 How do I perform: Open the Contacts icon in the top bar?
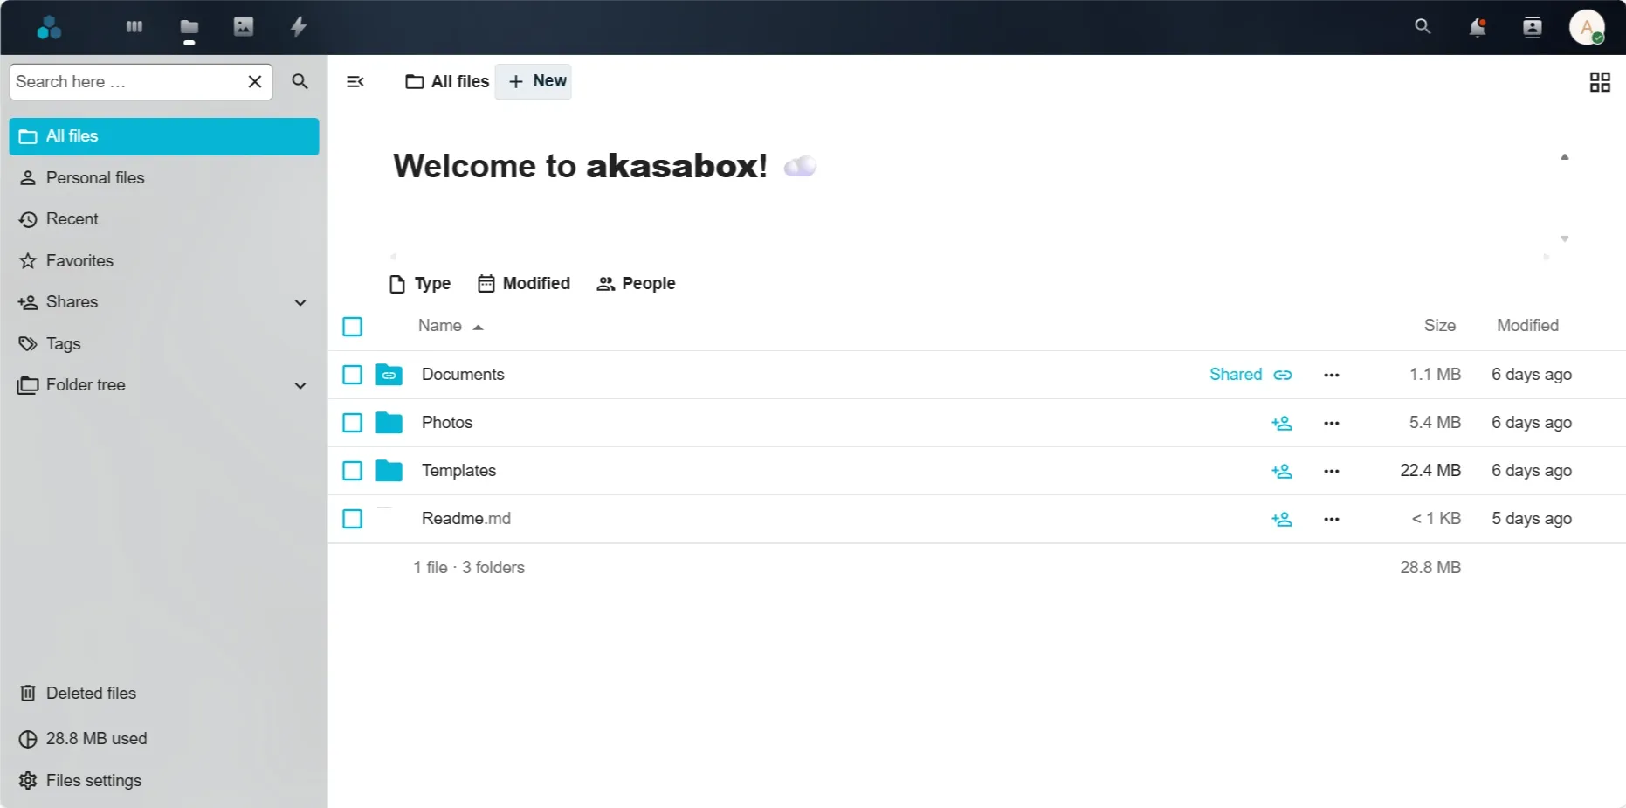tap(1532, 27)
